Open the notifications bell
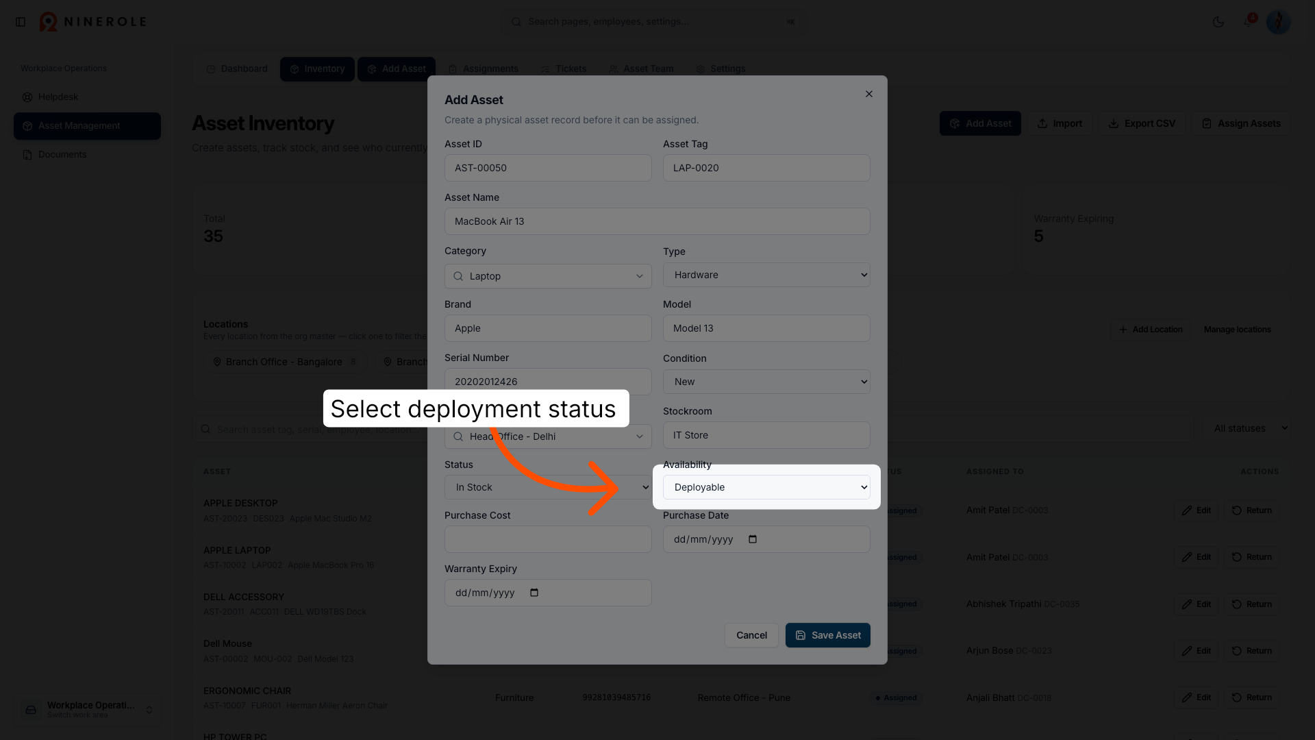Viewport: 1315px width, 740px height. [1248, 22]
